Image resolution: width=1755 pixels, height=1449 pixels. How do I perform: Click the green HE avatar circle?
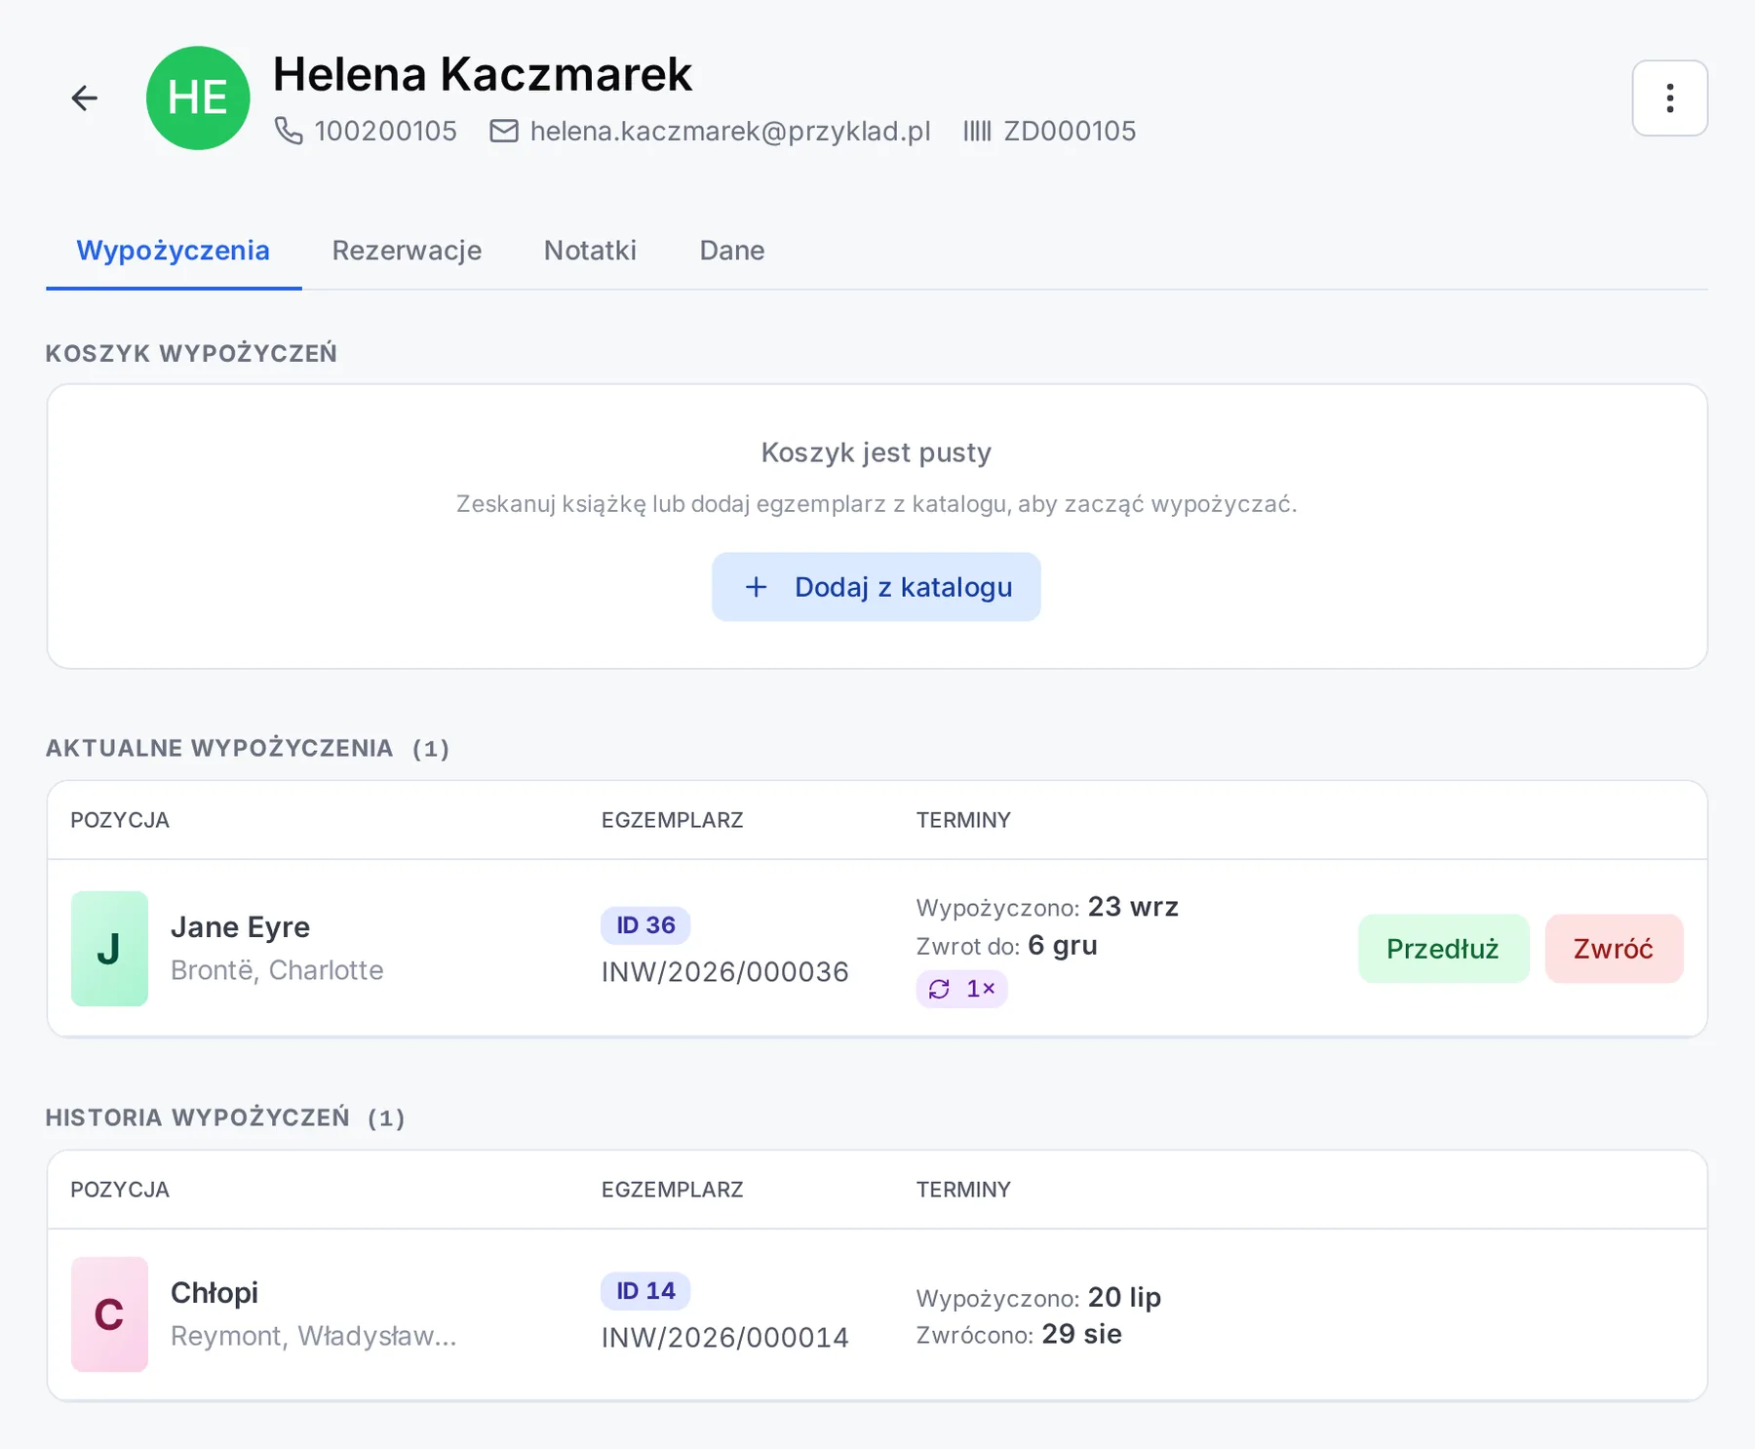tap(198, 98)
